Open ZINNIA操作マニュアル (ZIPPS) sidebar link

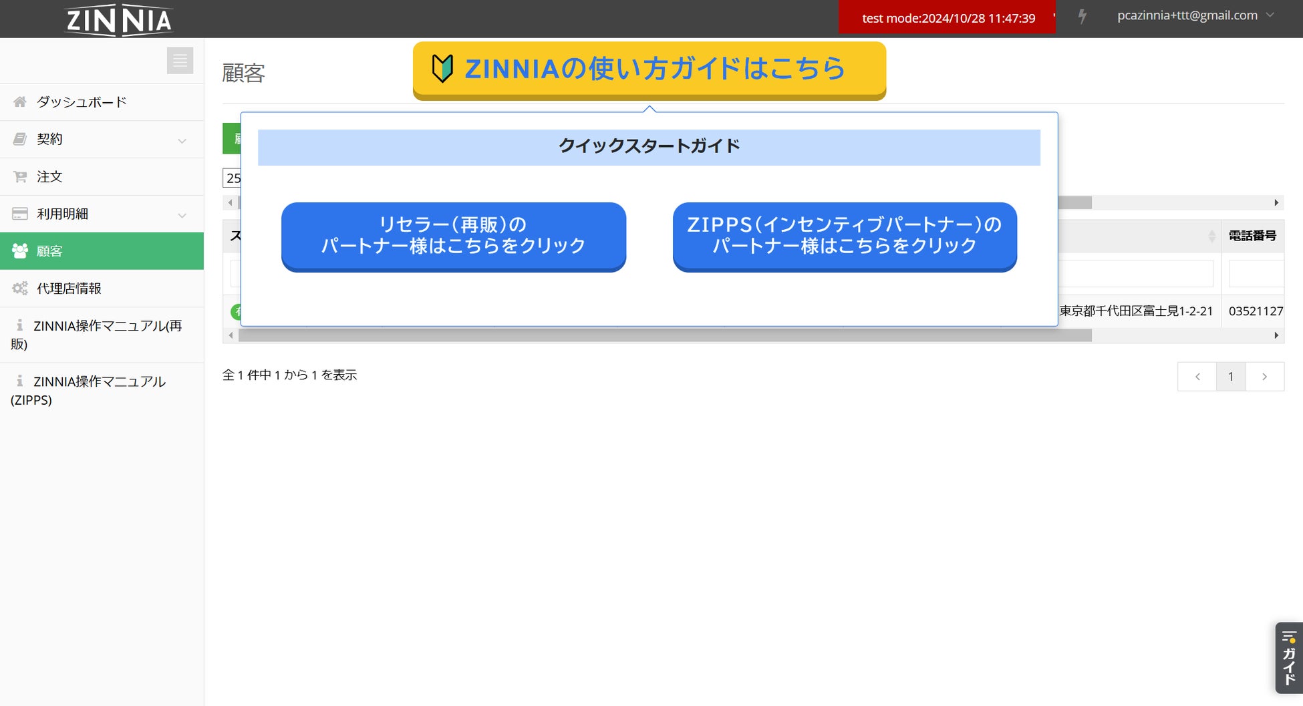(102, 391)
